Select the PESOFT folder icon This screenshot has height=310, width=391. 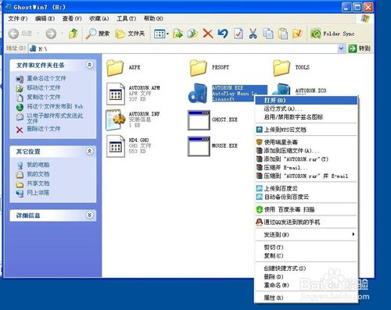pyautogui.click(x=199, y=68)
